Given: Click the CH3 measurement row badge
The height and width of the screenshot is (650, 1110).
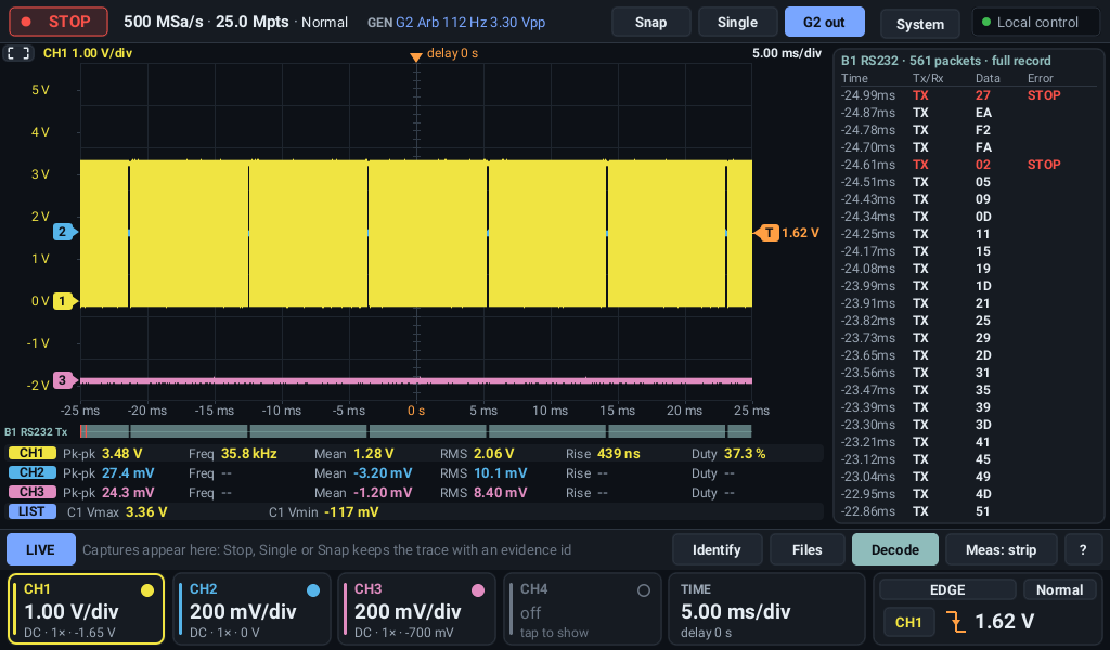Looking at the screenshot, I should [x=32, y=492].
